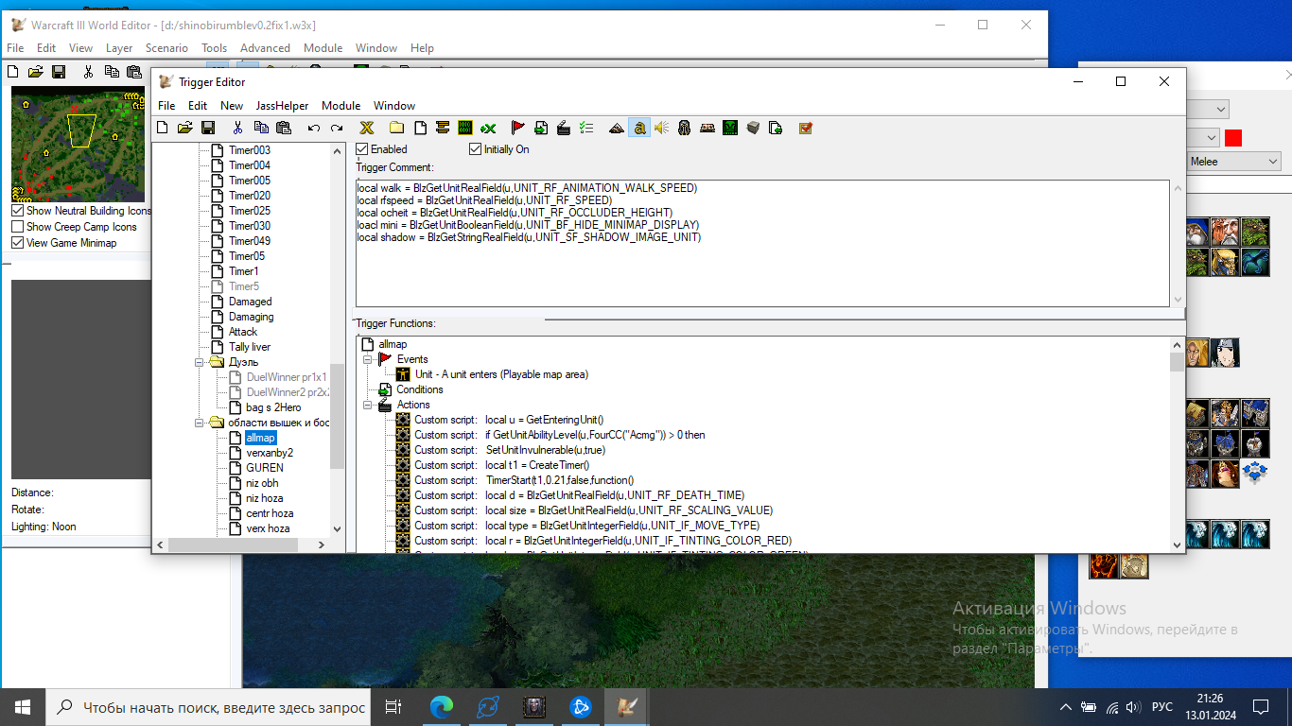Select 'Unit - A unit enters' event line
Image resolution: width=1292 pixels, height=726 pixels.
pos(501,374)
